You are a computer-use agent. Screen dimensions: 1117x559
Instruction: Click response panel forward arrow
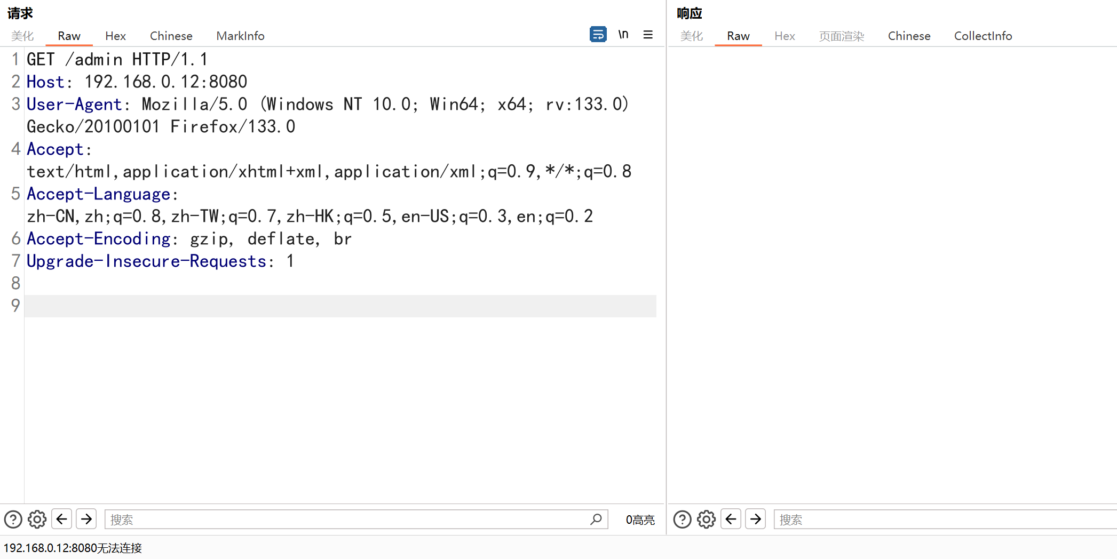[756, 519]
